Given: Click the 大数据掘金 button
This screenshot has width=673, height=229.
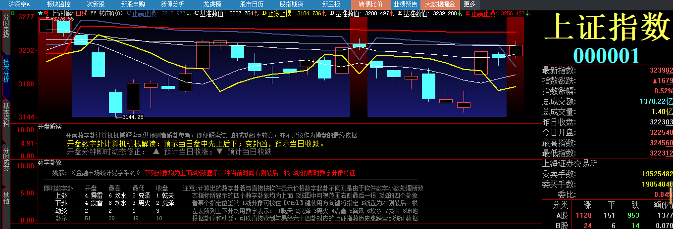Looking at the screenshot, I should coord(440,4).
